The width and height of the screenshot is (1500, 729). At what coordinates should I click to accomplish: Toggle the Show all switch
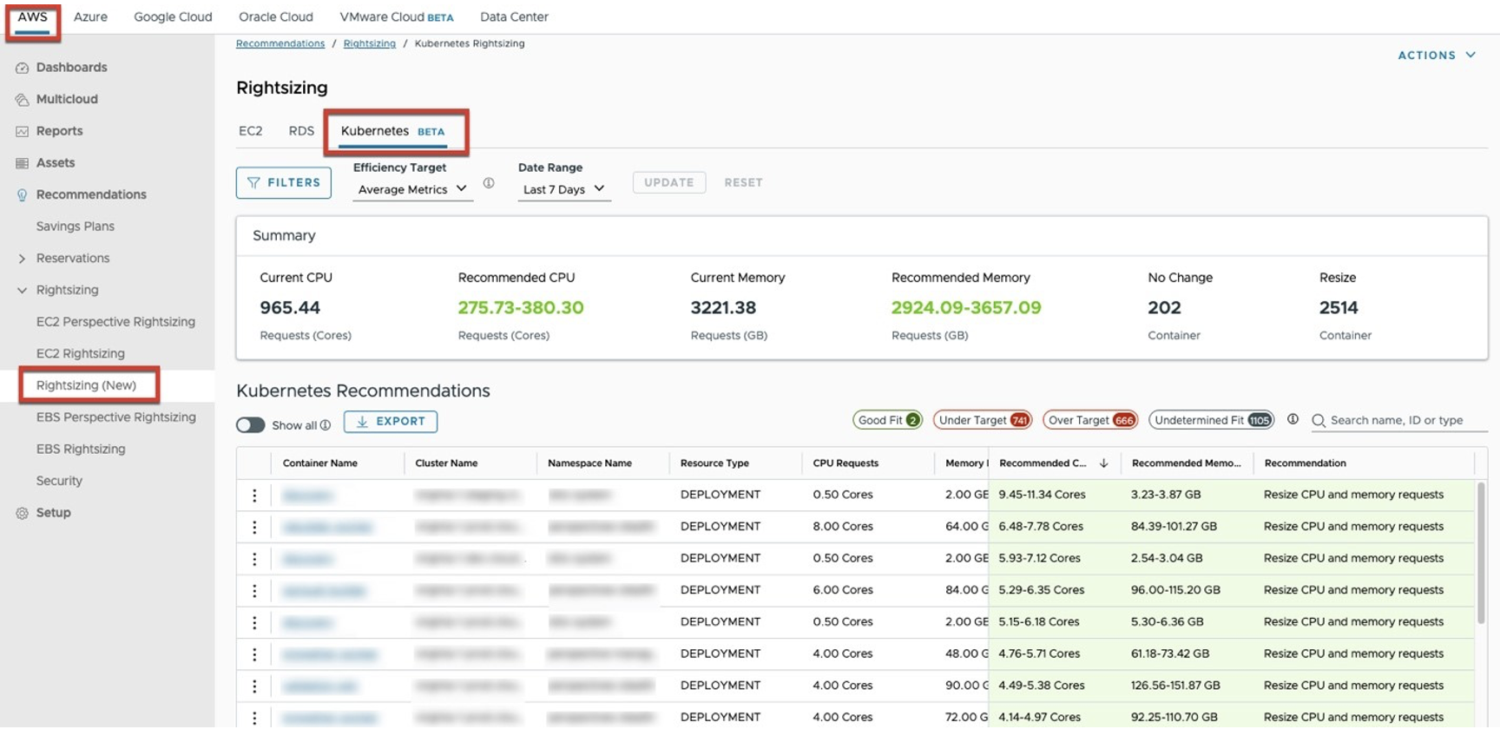[x=251, y=425]
